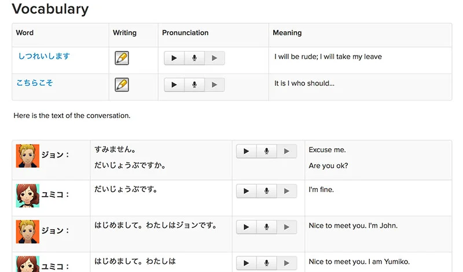Record yourself saying the すみません line
The width and height of the screenshot is (463, 272).
pos(266,151)
